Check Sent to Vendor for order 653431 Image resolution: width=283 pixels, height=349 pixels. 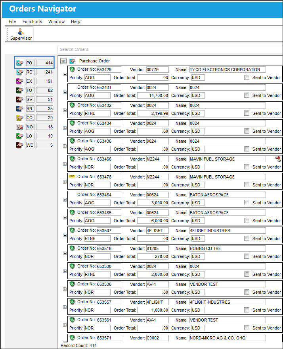(247, 95)
